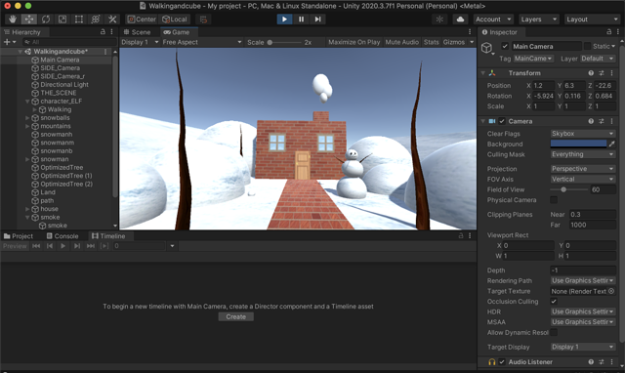Pick the Background color eyedropper

coord(612,144)
